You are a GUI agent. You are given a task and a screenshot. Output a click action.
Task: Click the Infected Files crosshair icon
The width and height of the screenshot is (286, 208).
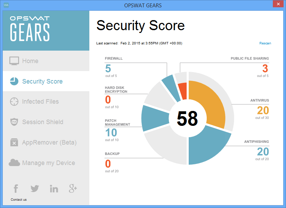point(14,102)
